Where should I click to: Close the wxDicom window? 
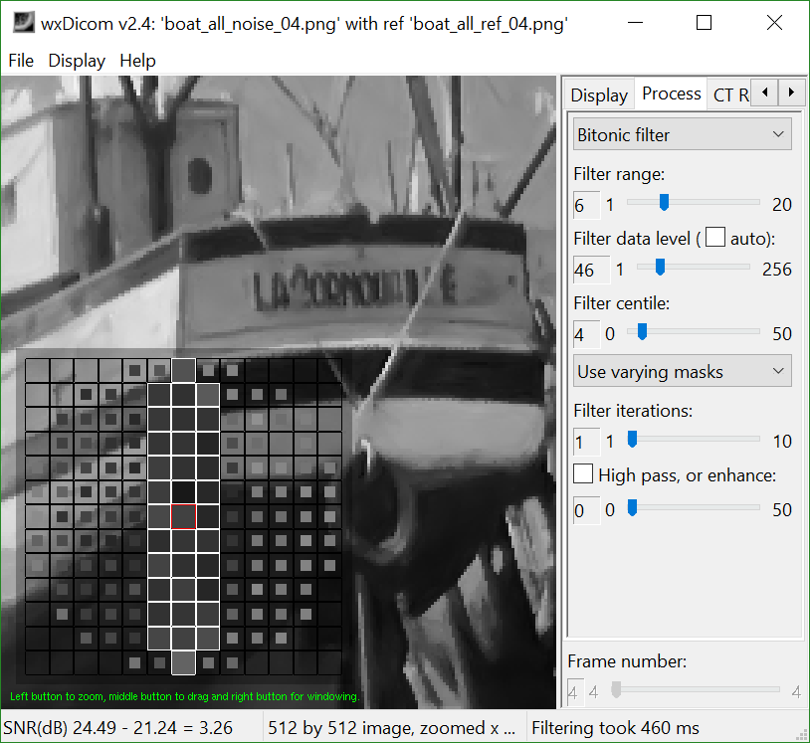(774, 23)
